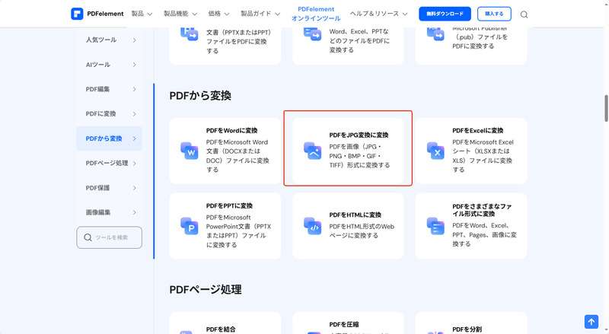Open the PDFをJPG変換に変換 link
This screenshot has width=609, height=334.
[x=359, y=135]
